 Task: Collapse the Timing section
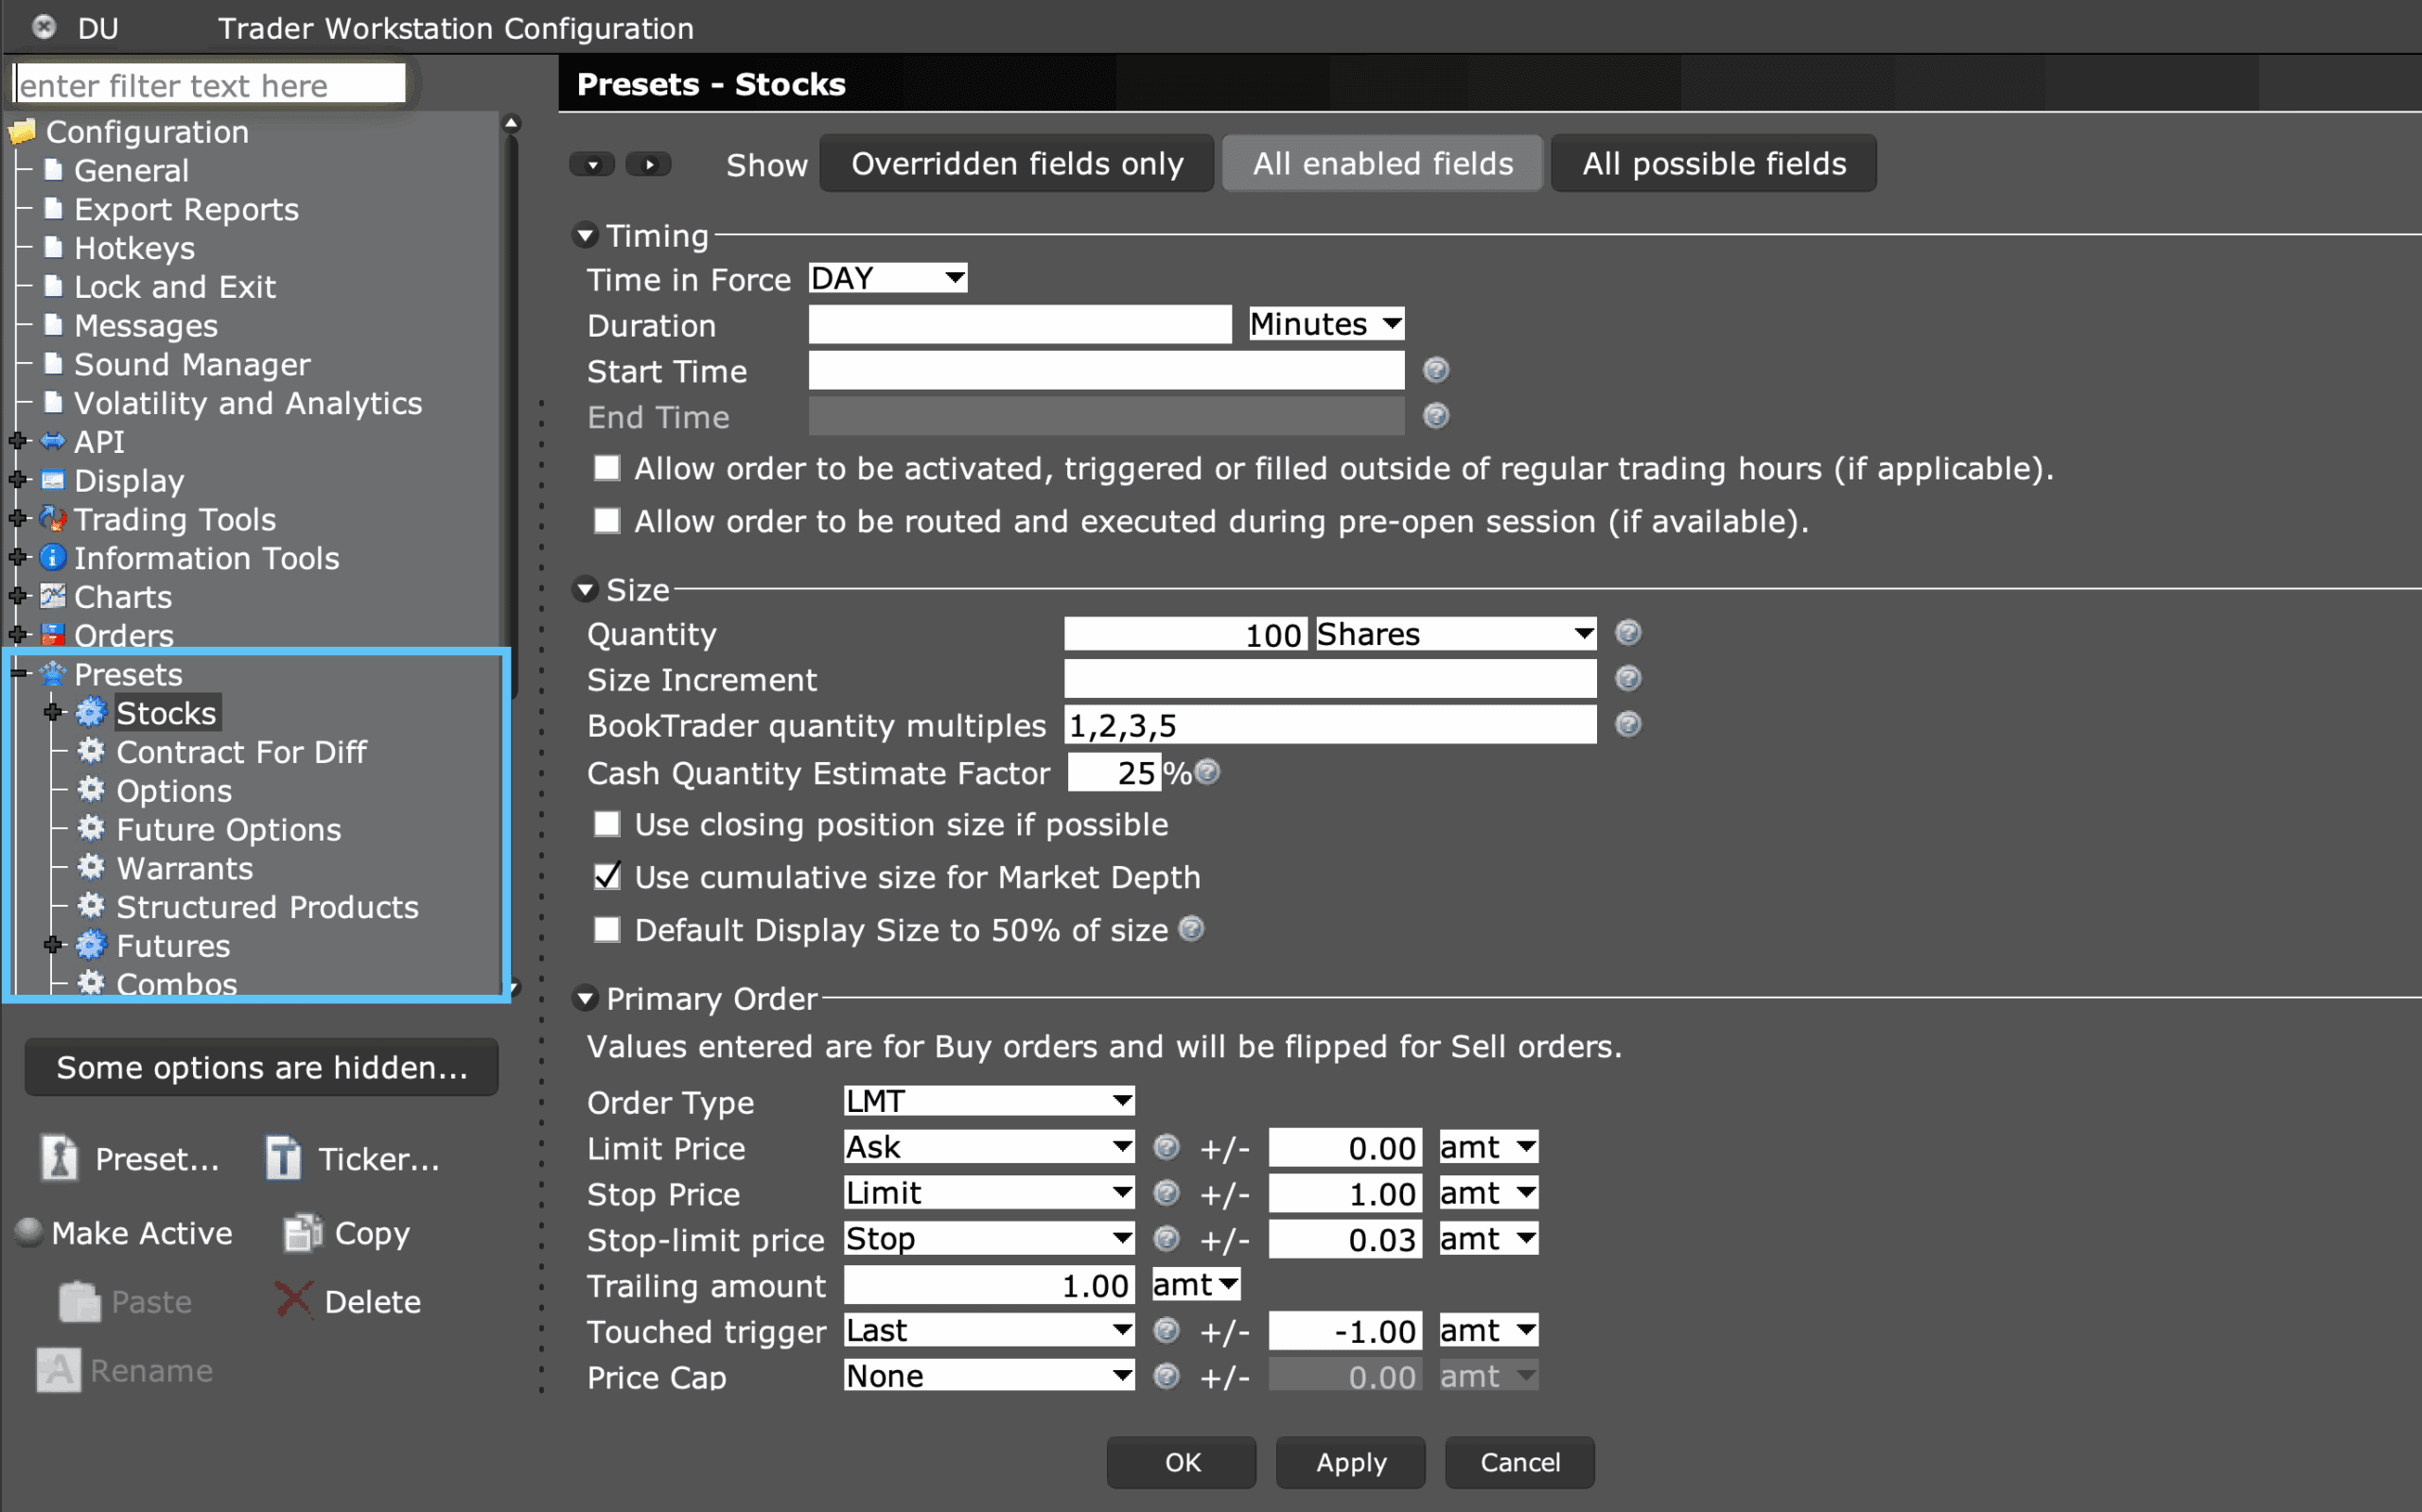(x=586, y=235)
